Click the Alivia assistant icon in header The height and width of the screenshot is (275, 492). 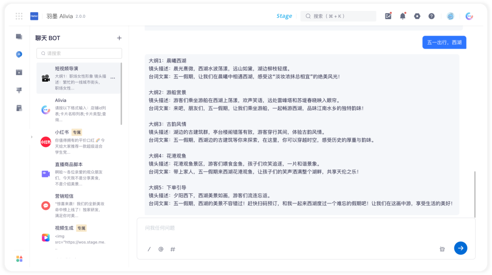pyautogui.click(x=469, y=16)
